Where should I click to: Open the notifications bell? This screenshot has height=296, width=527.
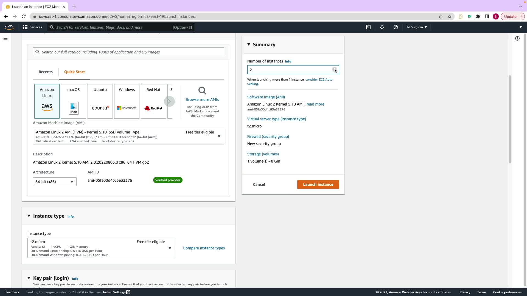click(382, 27)
